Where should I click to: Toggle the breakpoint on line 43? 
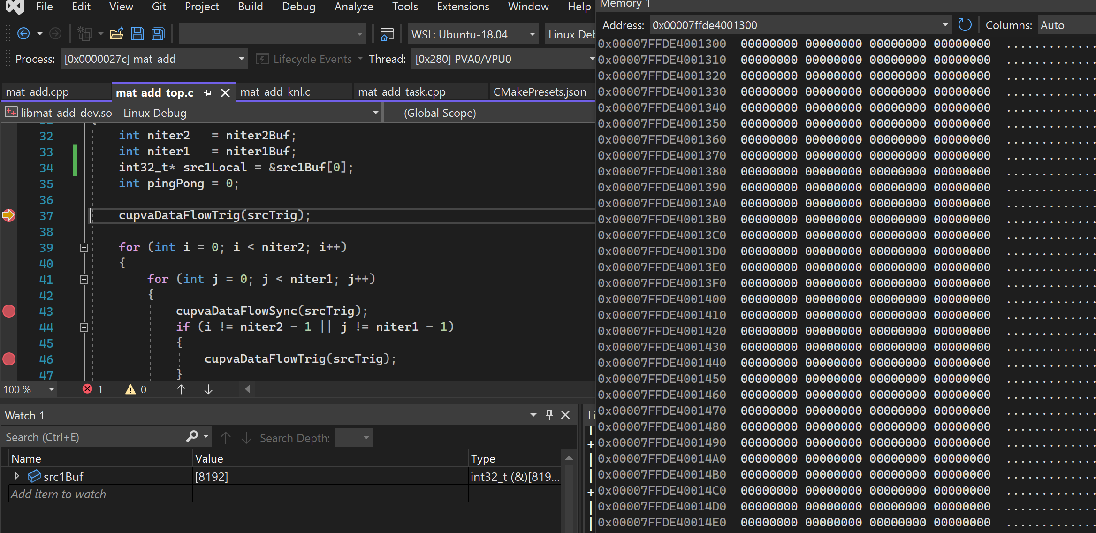tap(9, 311)
